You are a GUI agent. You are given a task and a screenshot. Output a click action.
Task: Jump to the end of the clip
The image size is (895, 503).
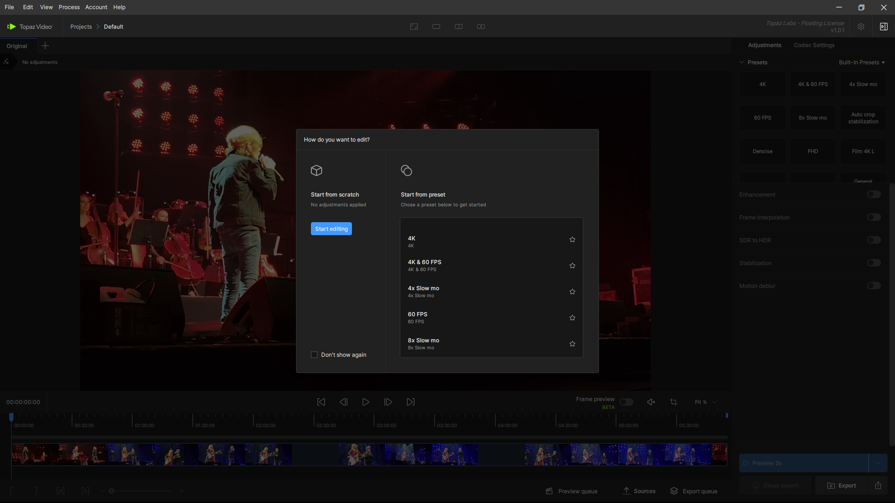point(411,402)
